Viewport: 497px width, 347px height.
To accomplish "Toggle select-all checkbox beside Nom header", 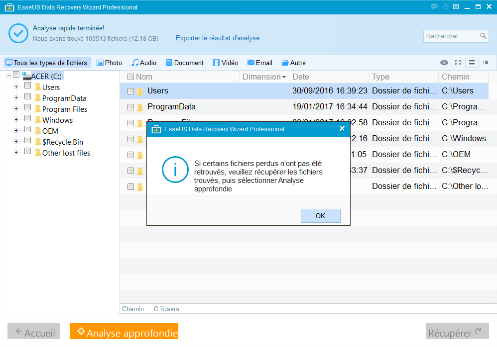I will [x=130, y=77].
